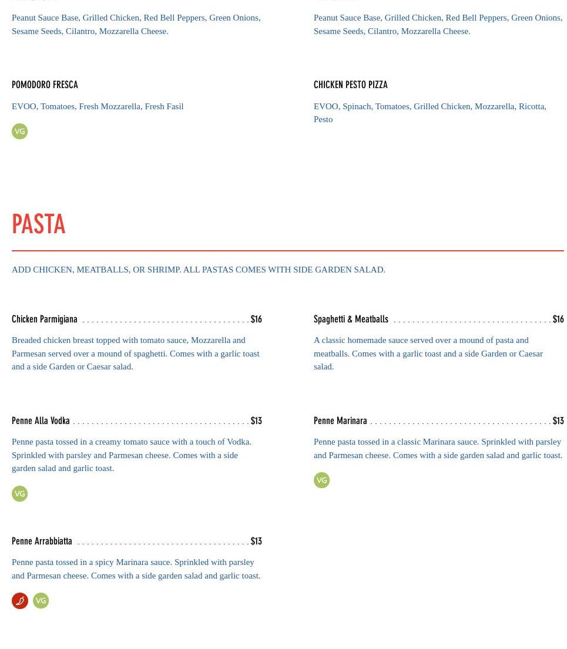This screenshot has width=567, height=649.
Task: Click the VG badge beside the chili icon
Action: tap(41, 601)
